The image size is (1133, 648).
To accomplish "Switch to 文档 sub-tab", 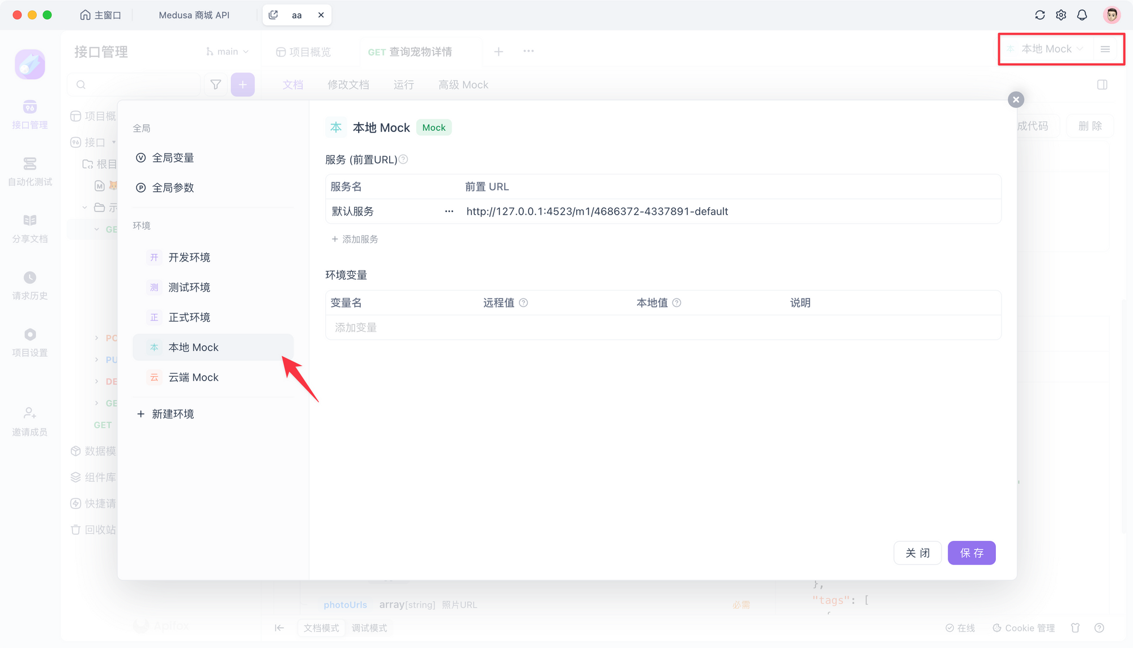I will (293, 85).
